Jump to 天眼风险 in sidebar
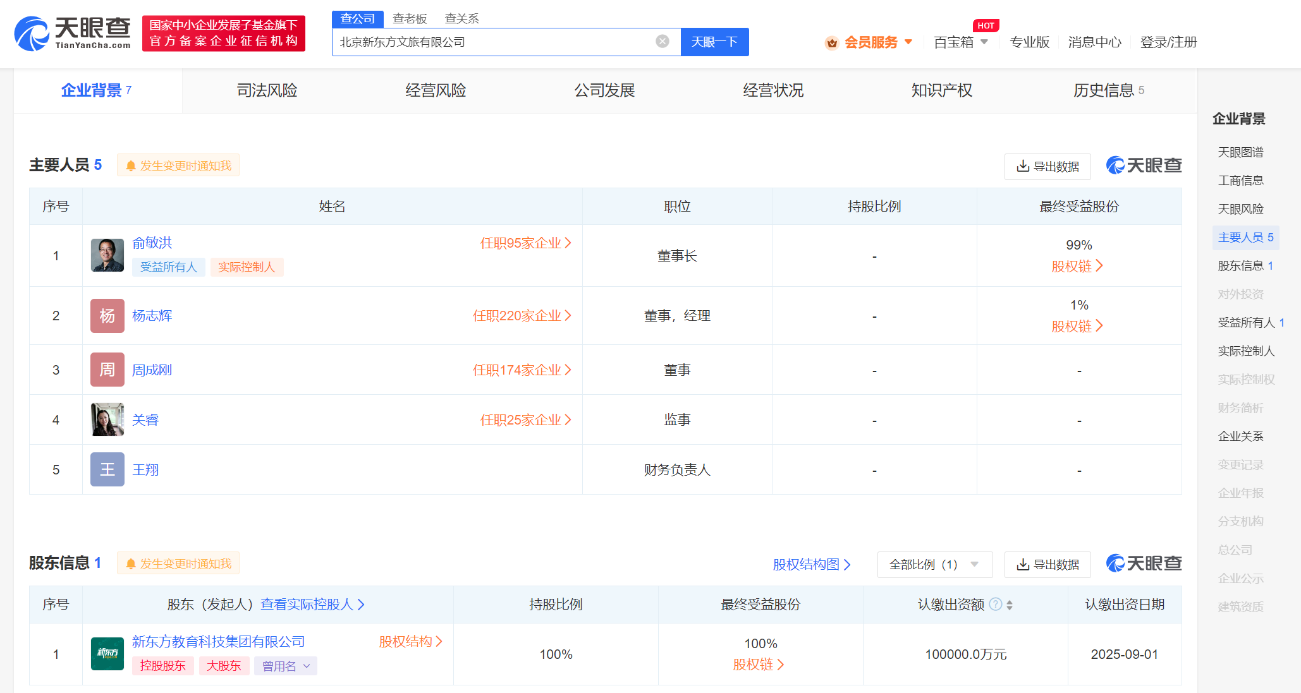This screenshot has height=693, width=1301. click(1240, 209)
